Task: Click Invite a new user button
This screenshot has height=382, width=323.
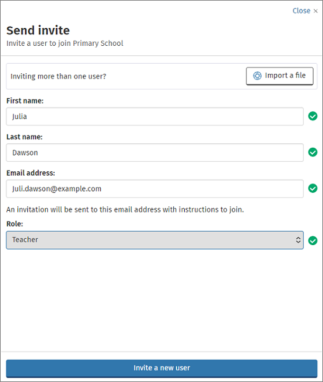Action: click(x=162, y=368)
